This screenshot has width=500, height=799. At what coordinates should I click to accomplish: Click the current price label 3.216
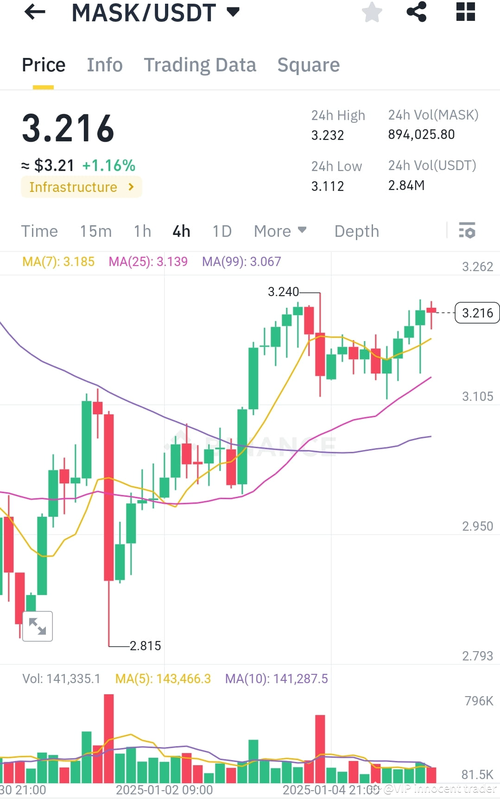click(x=476, y=313)
